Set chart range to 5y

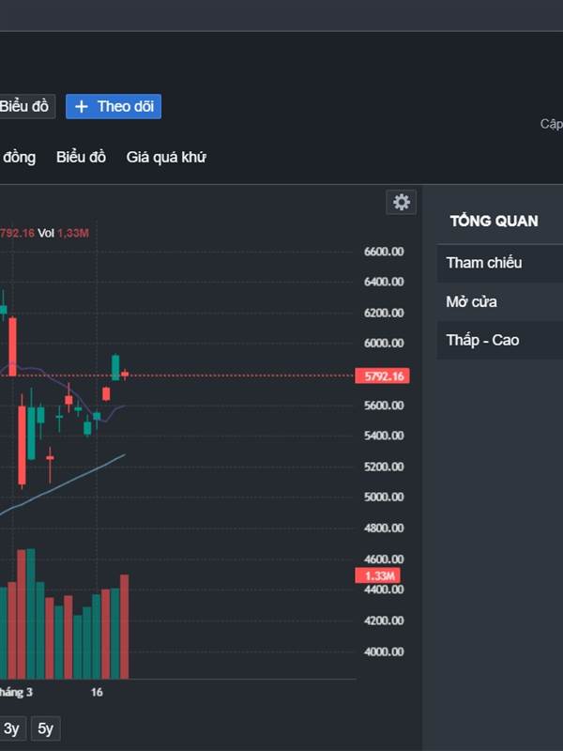pyautogui.click(x=45, y=728)
